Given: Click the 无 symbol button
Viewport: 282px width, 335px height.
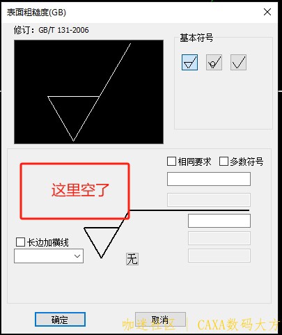Looking at the screenshot, I should click(x=132, y=259).
